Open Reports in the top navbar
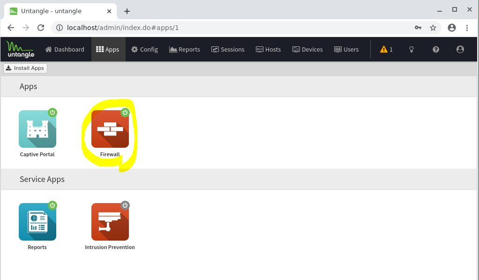 point(185,49)
